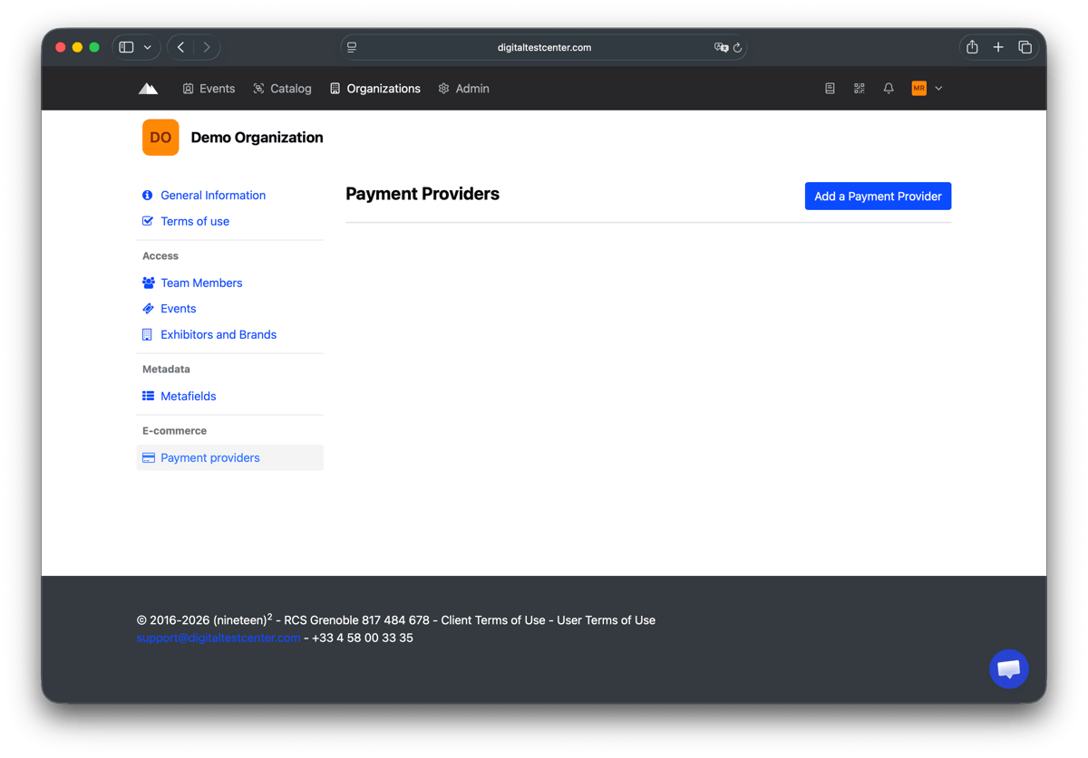
Task: Open Terms of use in sidebar
Action: tap(195, 221)
